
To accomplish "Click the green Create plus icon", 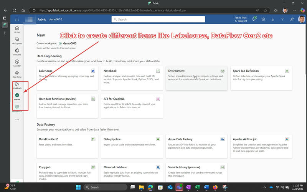I will pyautogui.click(x=17, y=95).
